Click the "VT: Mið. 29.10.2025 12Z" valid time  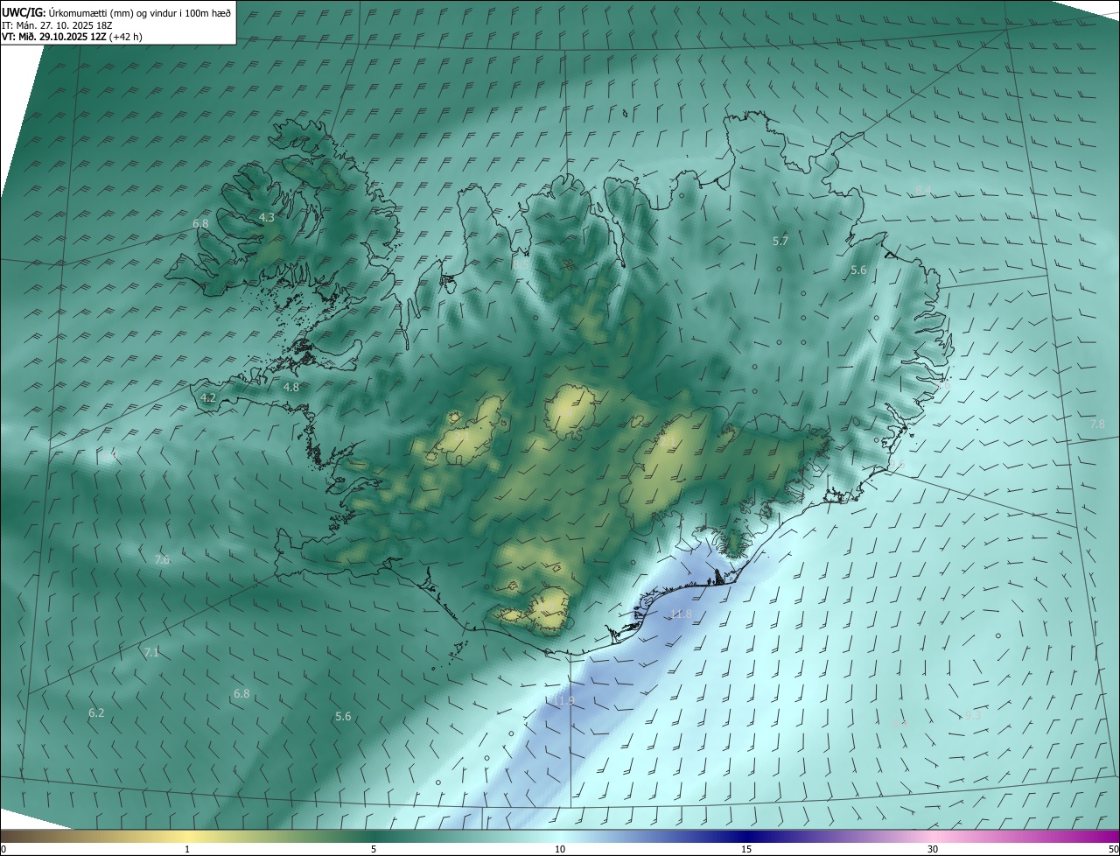[x=54, y=37]
